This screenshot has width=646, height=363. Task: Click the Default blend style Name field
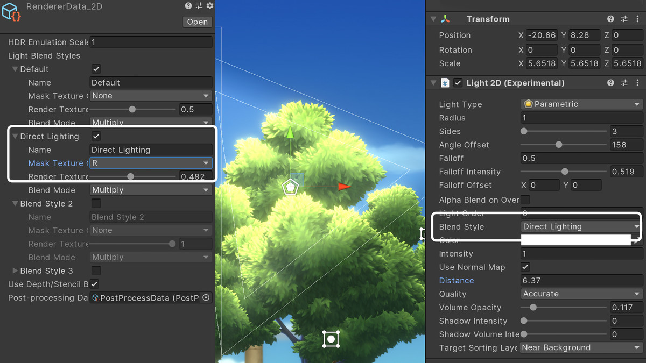(x=151, y=82)
